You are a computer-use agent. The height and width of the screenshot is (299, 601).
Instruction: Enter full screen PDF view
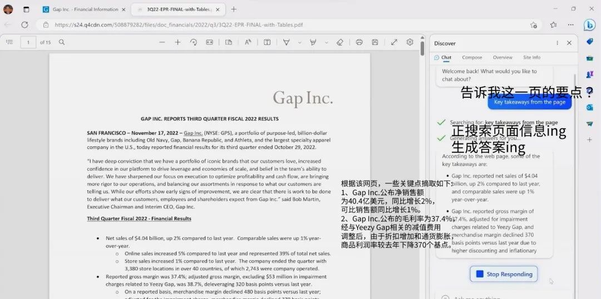[394, 42]
